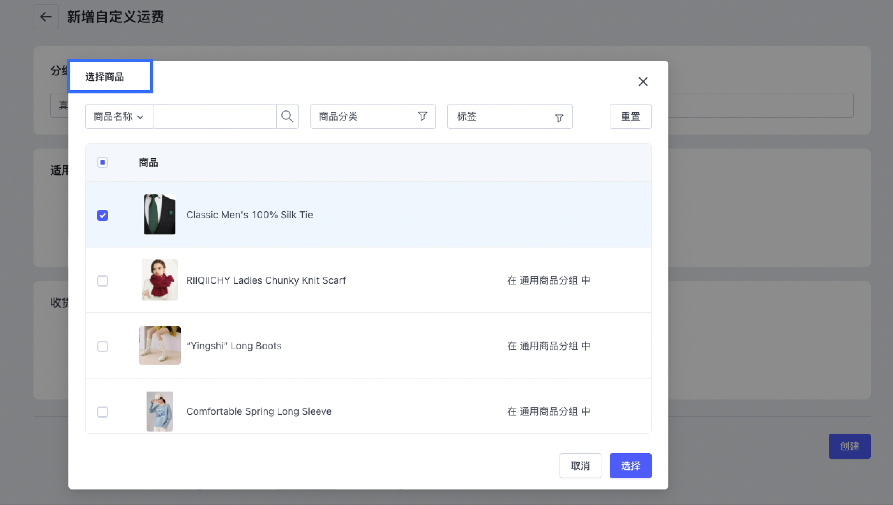Click the Spring Long Sleeve thumbnail

(x=160, y=411)
